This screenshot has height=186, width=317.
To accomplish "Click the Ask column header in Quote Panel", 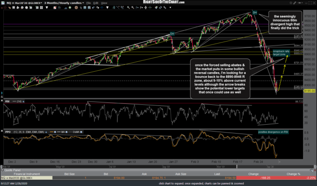I will point(144,174).
